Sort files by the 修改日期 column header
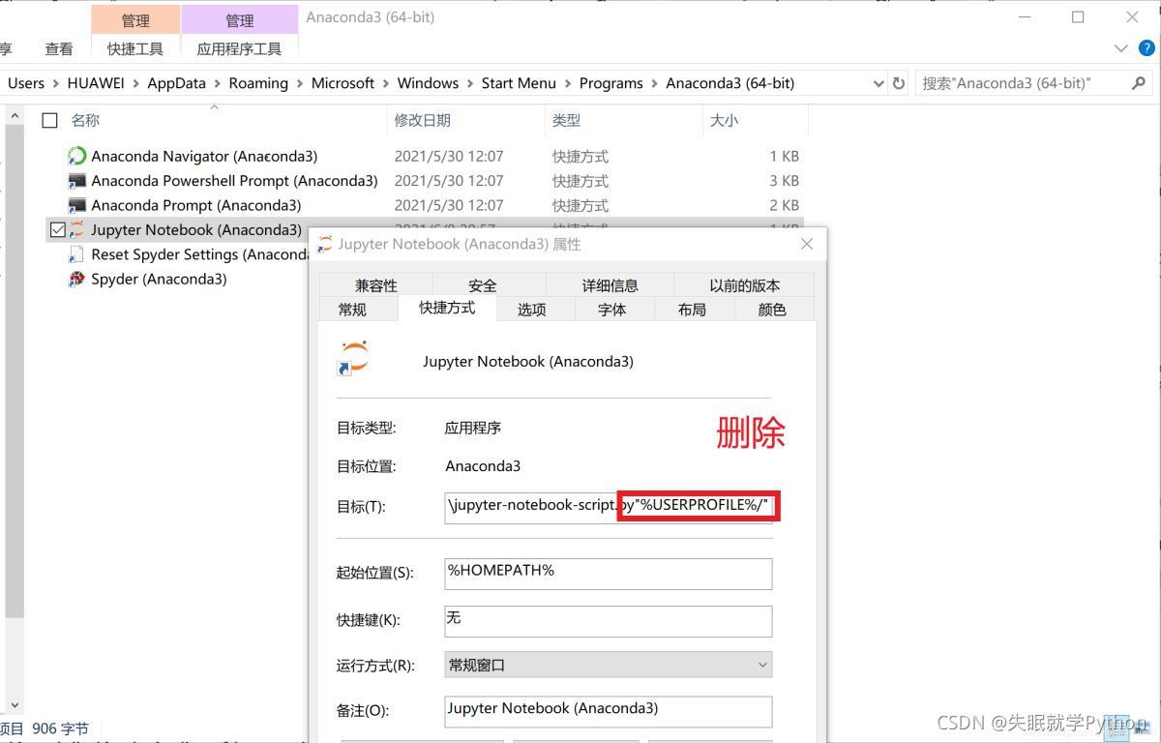Image resolution: width=1161 pixels, height=743 pixels. 422,120
